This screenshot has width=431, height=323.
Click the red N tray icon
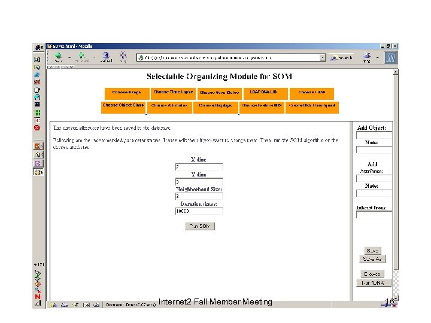click(x=38, y=297)
